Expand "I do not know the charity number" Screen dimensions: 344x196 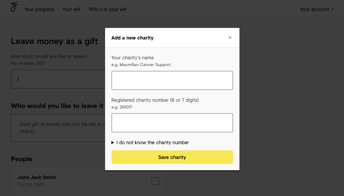coord(152,143)
